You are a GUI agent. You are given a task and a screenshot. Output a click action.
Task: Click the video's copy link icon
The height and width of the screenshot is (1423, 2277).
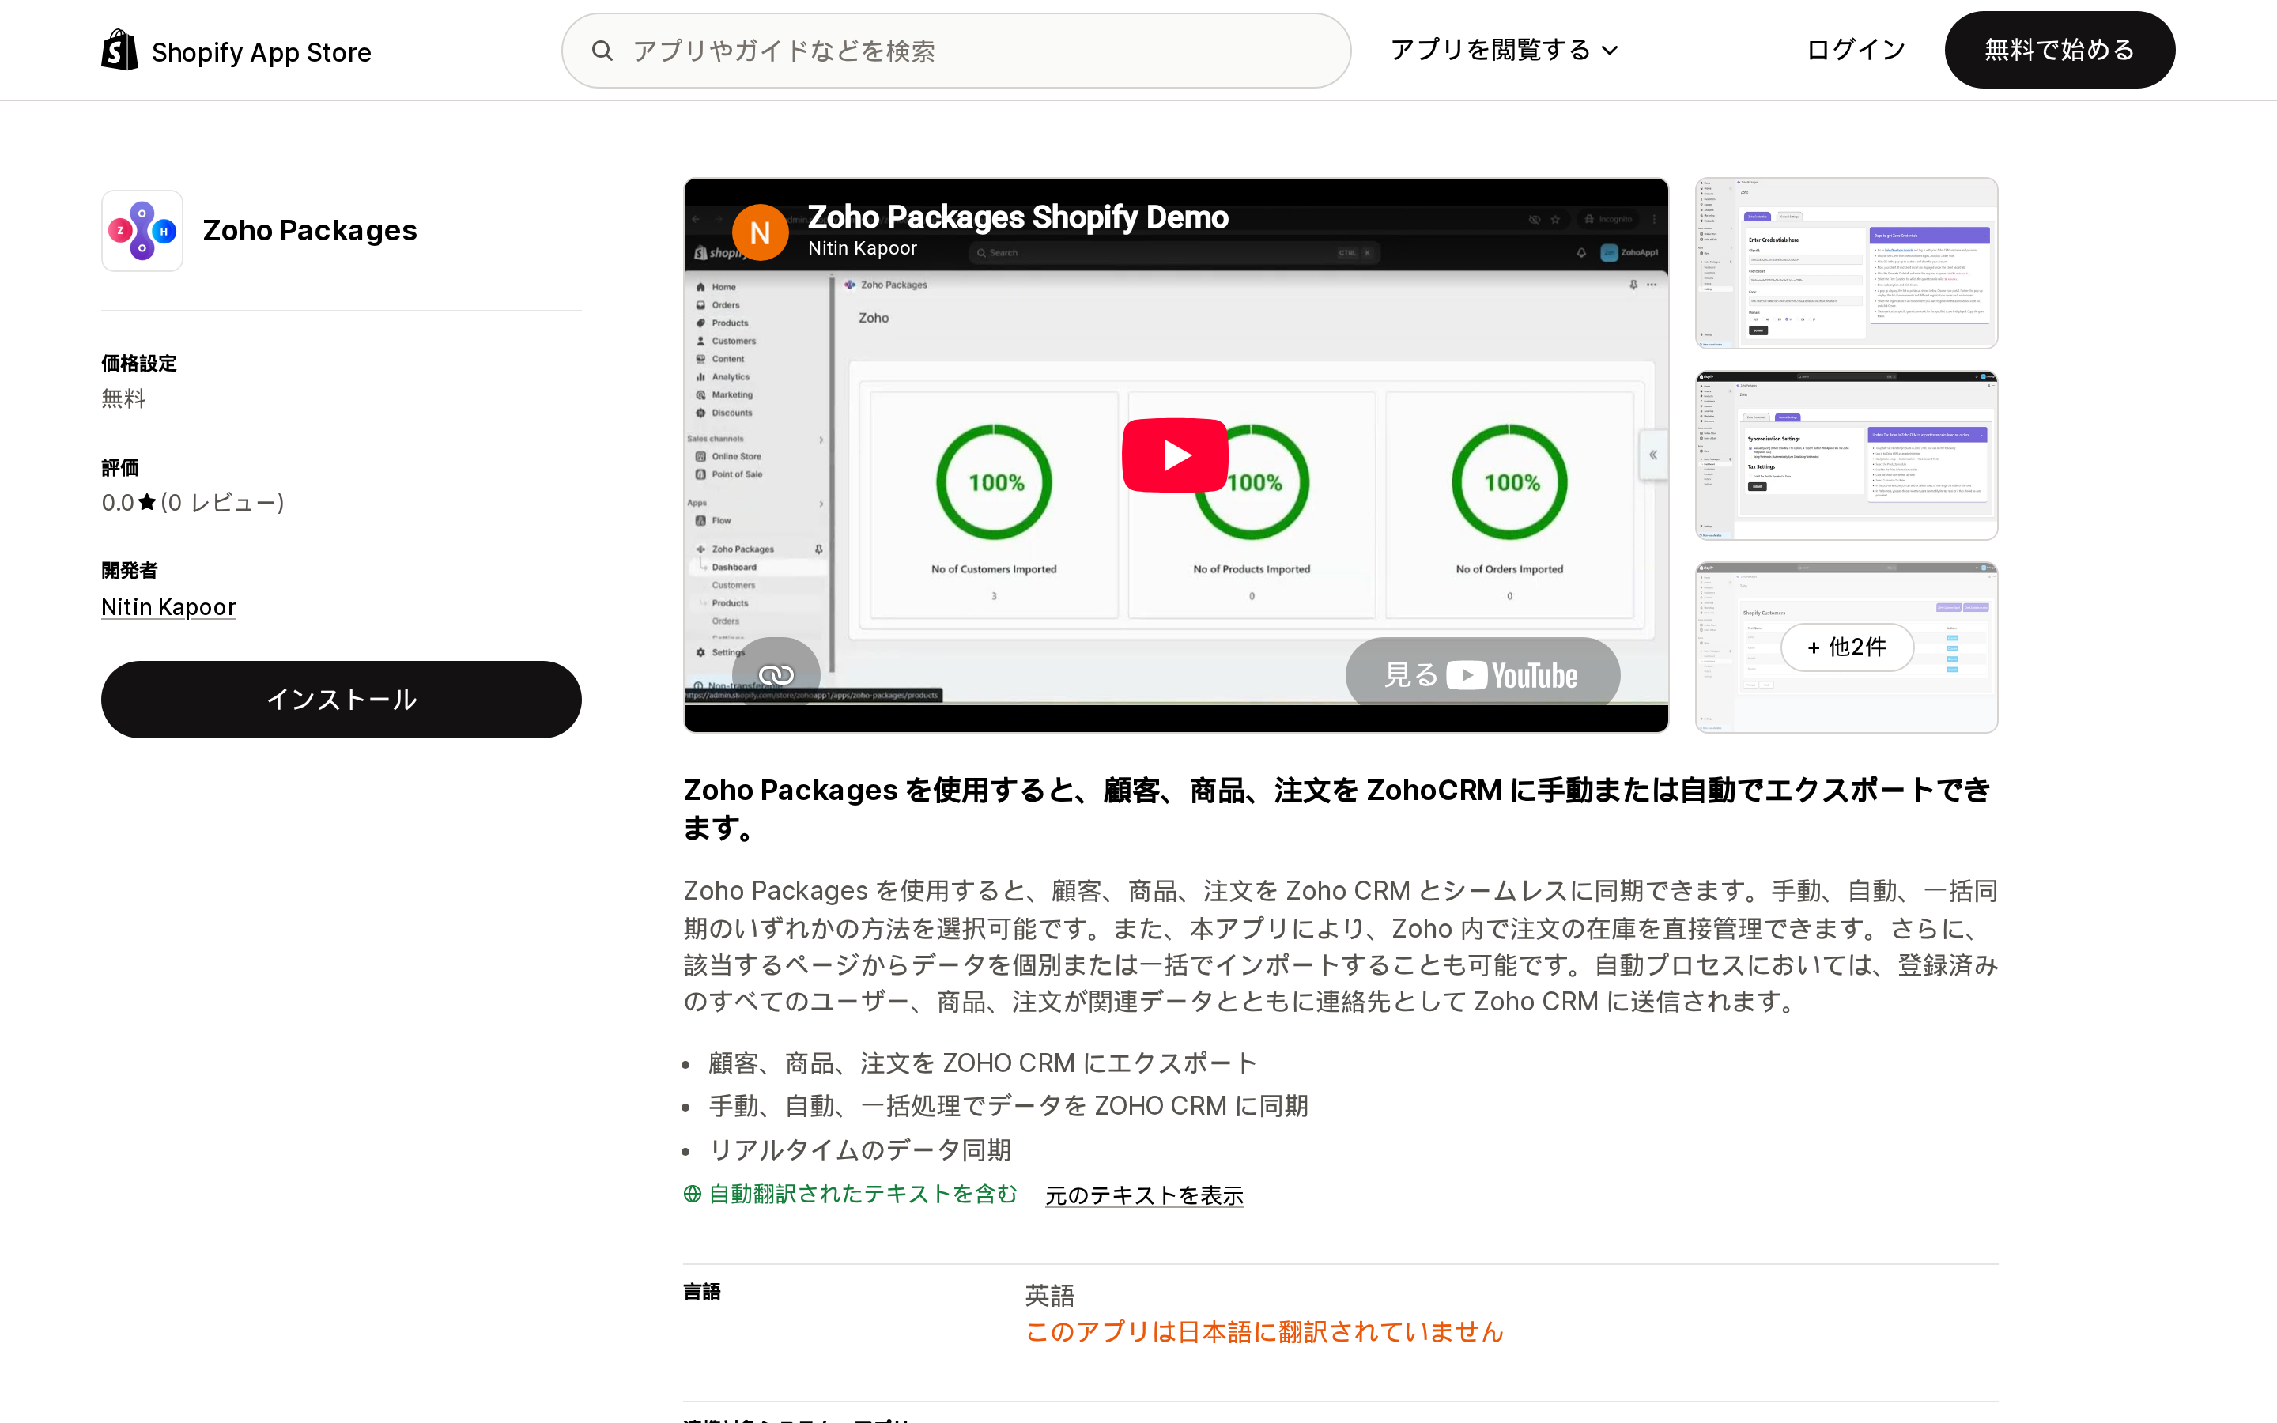pyautogui.click(x=776, y=674)
